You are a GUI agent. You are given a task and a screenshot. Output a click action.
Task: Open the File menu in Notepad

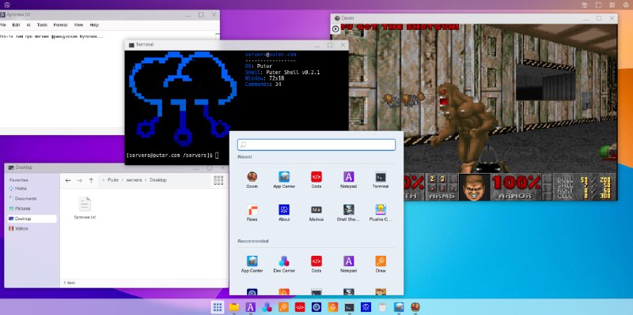pyautogui.click(x=3, y=25)
